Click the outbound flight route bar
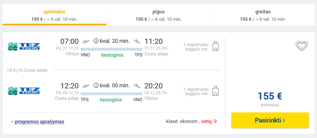The image size is (317, 138). 111,49
